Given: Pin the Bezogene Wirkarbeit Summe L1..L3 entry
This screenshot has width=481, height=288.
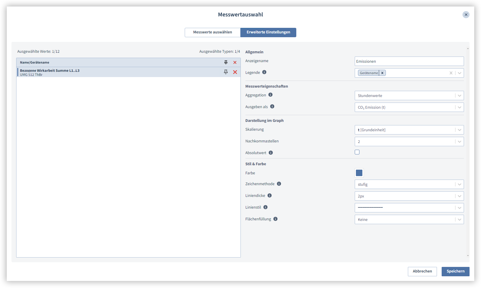Looking at the screenshot, I should [226, 72].
